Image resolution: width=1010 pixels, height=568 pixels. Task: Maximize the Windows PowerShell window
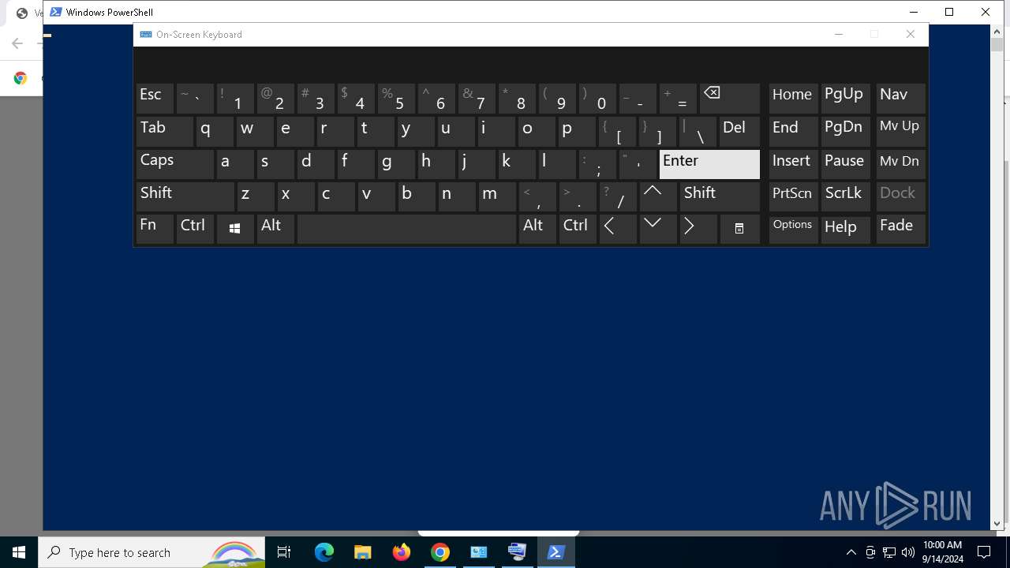coord(949,12)
